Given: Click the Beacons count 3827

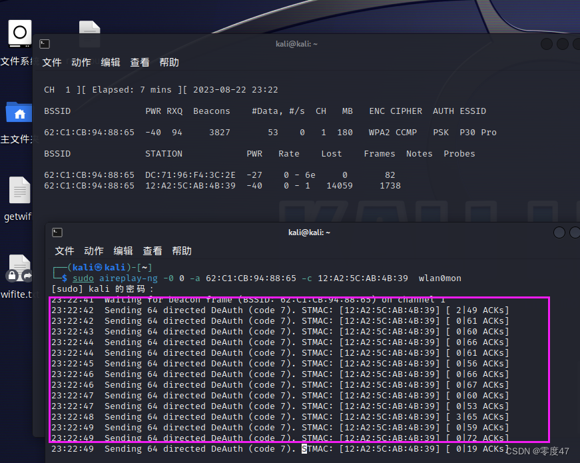Looking at the screenshot, I should (220, 133).
